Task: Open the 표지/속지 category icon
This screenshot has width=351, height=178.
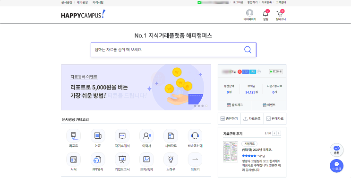Action: (146, 160)
